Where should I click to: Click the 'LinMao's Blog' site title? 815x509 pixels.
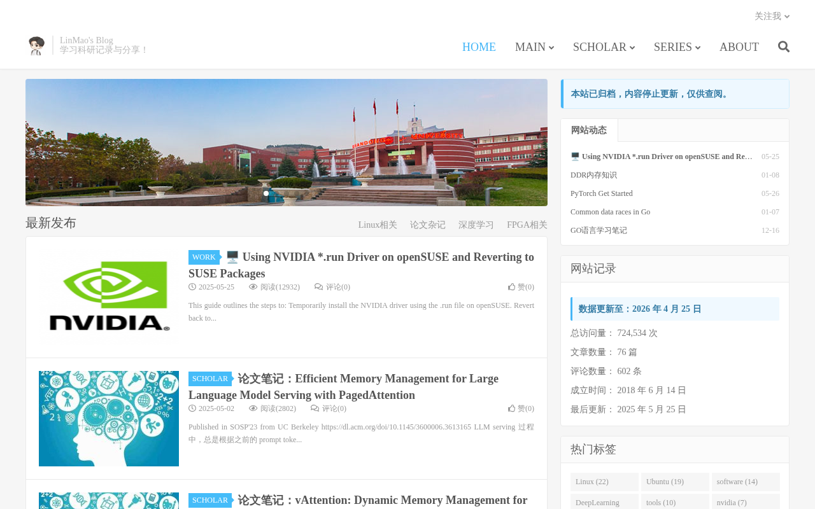click(x=87, y=41)
